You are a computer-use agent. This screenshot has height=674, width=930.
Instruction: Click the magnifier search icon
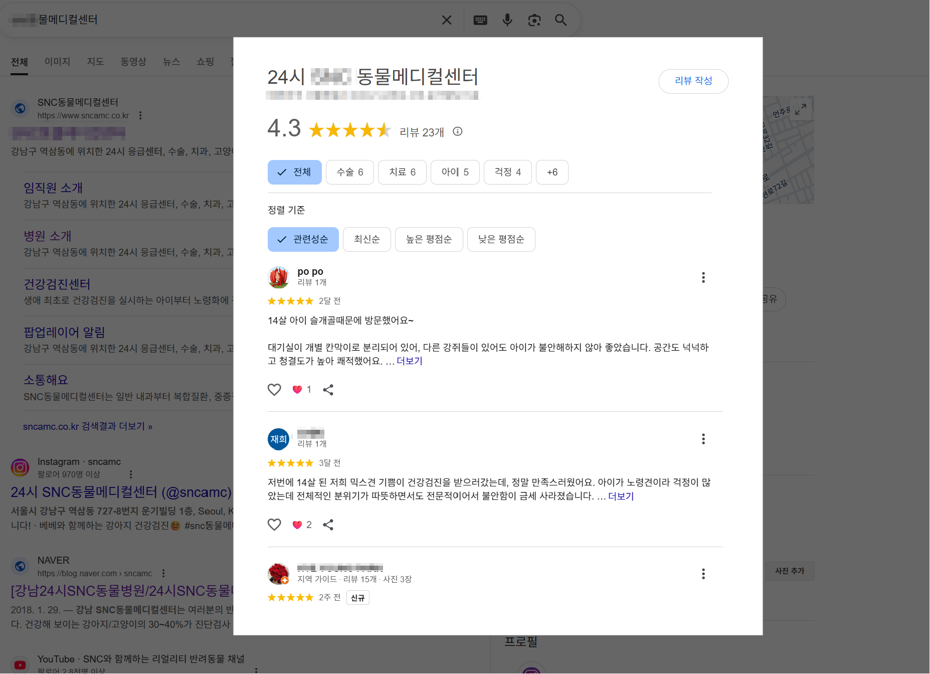[x=561, y=20]
